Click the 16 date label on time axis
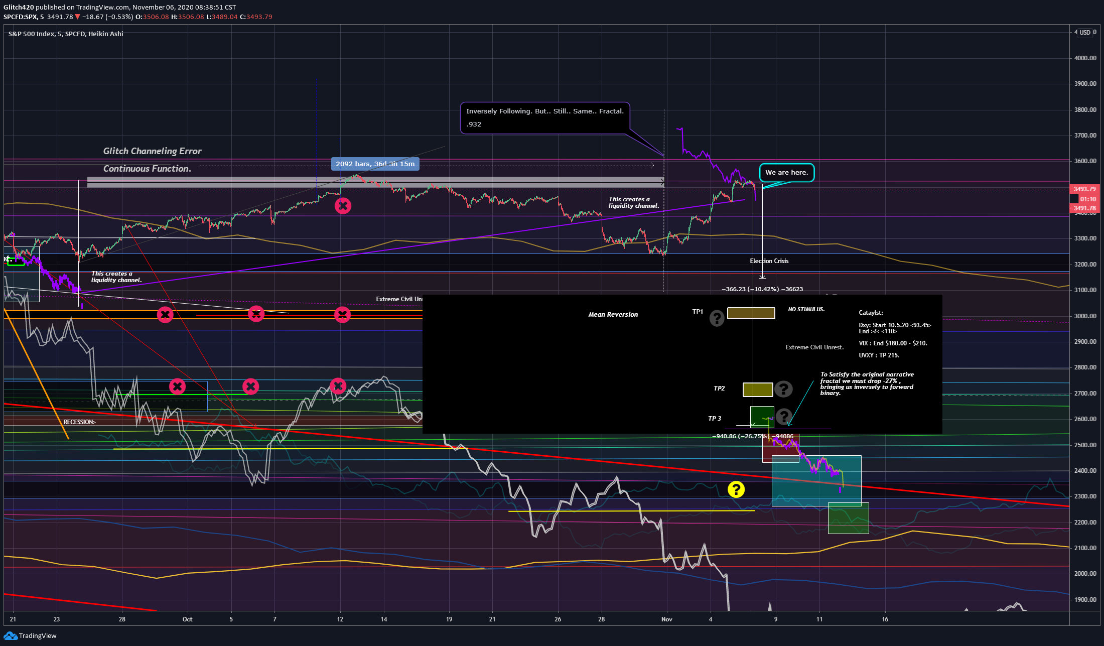 [885, 619]
